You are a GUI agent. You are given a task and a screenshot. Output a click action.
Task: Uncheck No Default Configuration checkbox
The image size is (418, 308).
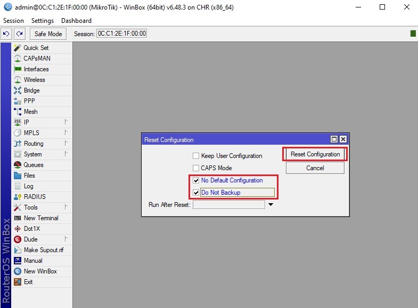195,180
